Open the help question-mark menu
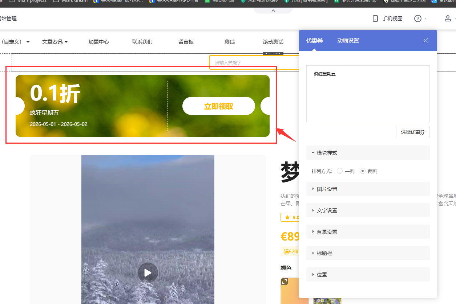The image size is (456, 304). (418, 19)
